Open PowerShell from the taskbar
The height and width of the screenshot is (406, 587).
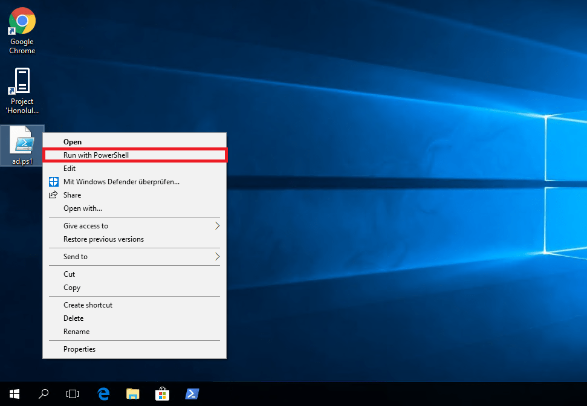click(x=192, y=394)
